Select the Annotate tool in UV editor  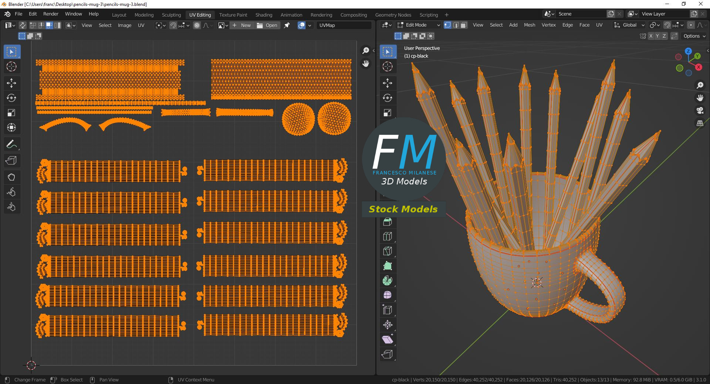(11, 144)
